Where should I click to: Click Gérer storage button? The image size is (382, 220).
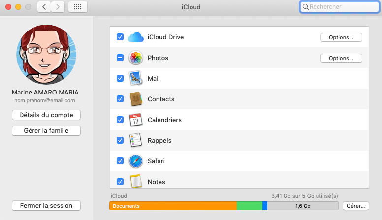[356, 206]
